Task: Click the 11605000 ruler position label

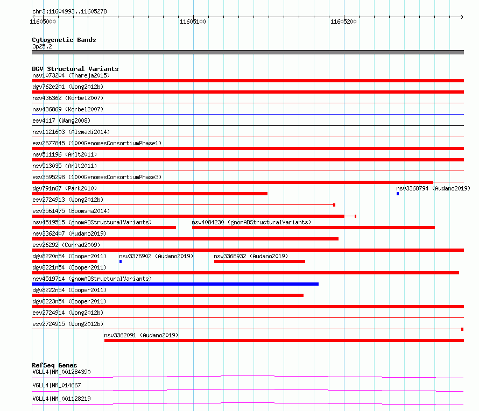Action: [43, 22]
